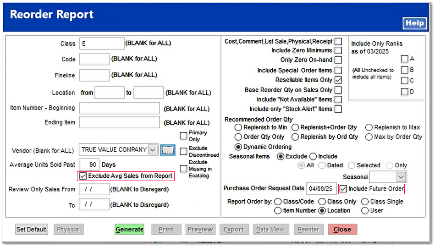Click the Review Only Sales From date field
Image resolution: width=435 pixels, height=247 pixels.
(x=94, y=189)
